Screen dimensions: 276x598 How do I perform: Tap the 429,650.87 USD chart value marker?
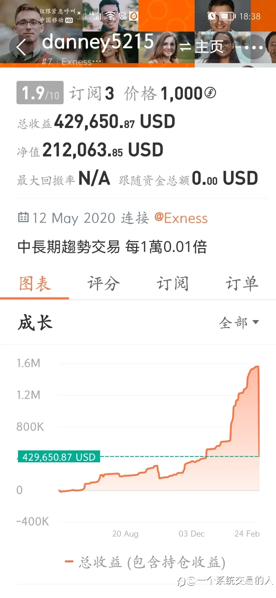(x=59, y=457)
